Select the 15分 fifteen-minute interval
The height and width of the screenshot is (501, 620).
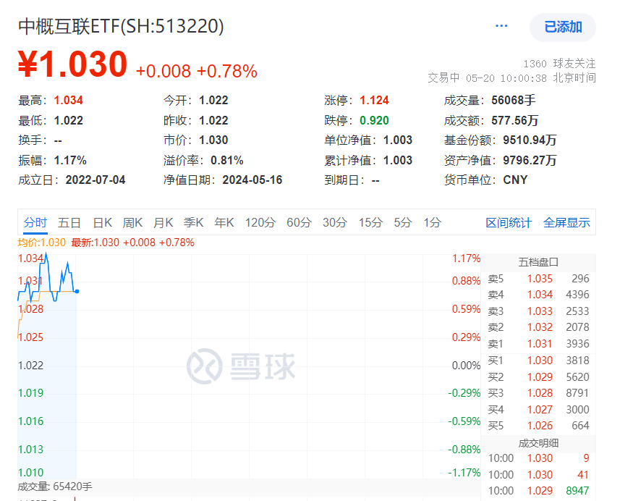[370, 224]
